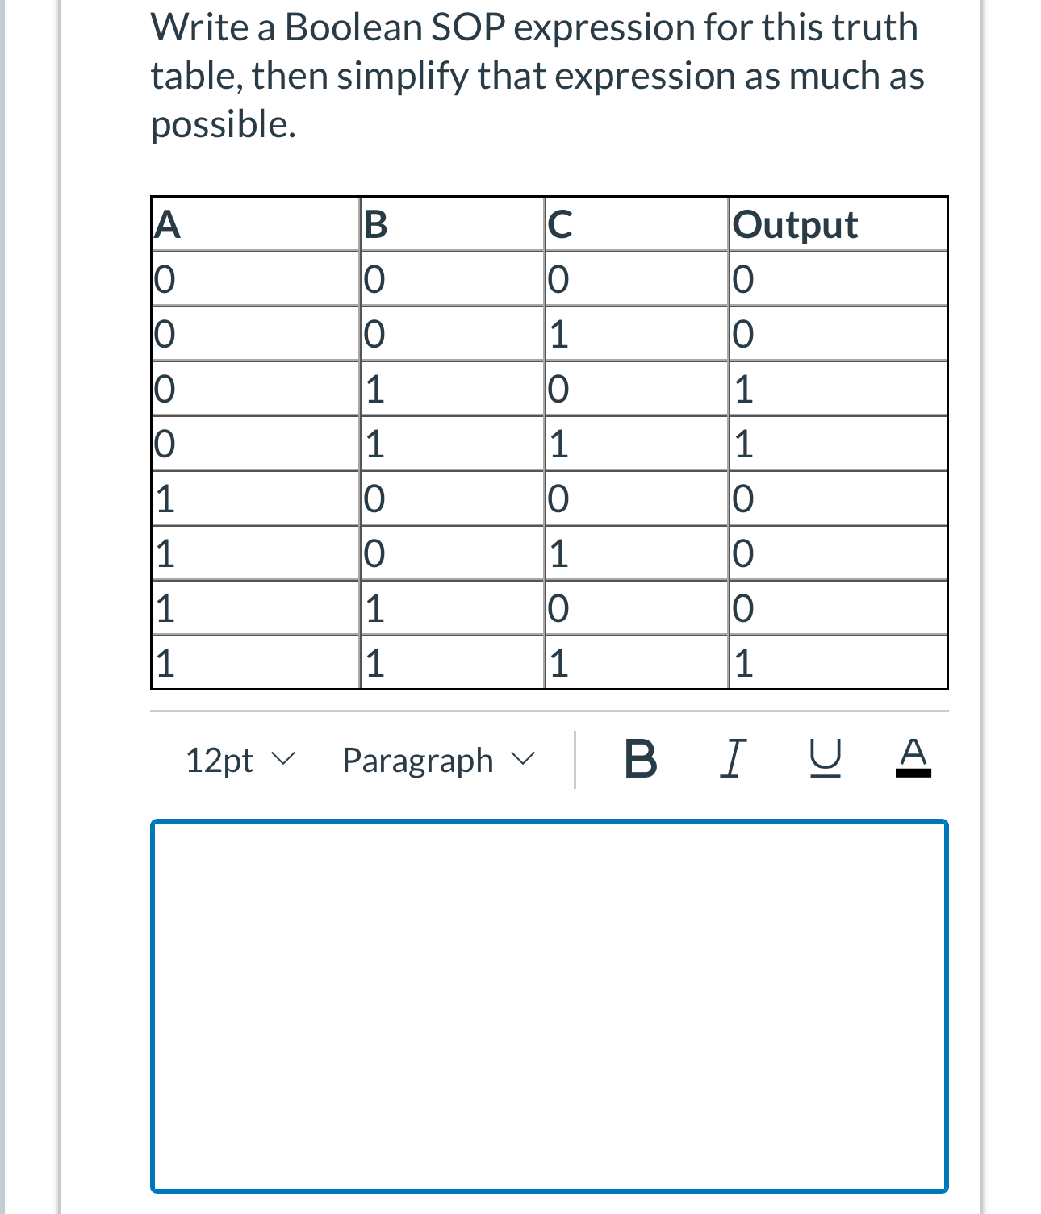Image resolution: width=1041 pixels, height=1214 pixels.
Task: Click the first Output value cell
Action: click(742, 279)
